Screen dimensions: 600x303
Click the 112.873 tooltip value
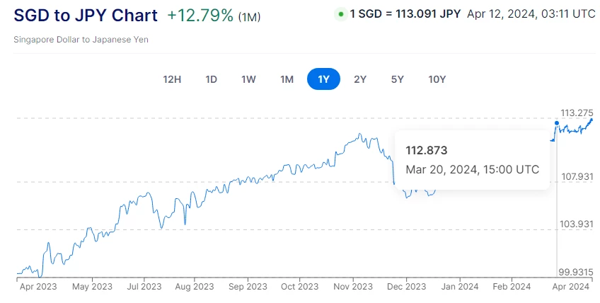coord(426,150)
